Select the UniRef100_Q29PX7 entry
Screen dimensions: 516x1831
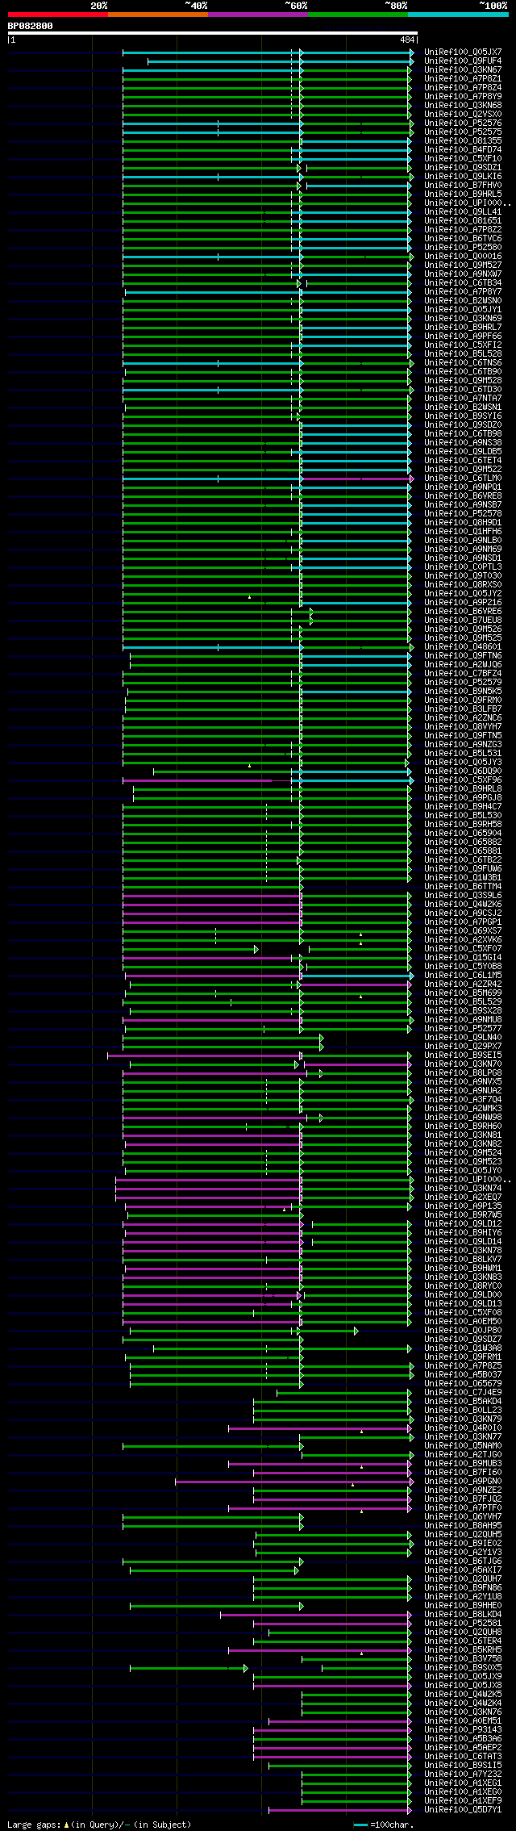(463, 1046)
